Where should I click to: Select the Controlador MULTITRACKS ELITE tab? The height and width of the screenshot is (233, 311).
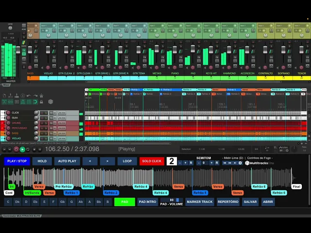(21, 216)
